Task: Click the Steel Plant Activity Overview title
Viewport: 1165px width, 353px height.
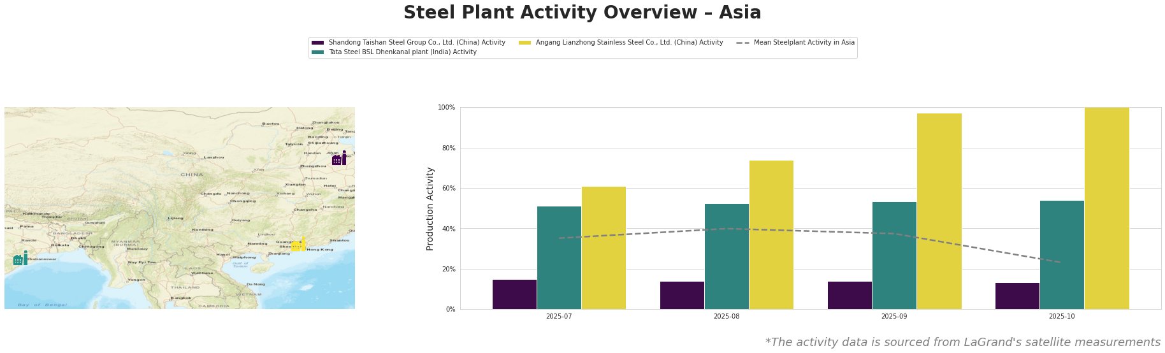Action: 582,13
